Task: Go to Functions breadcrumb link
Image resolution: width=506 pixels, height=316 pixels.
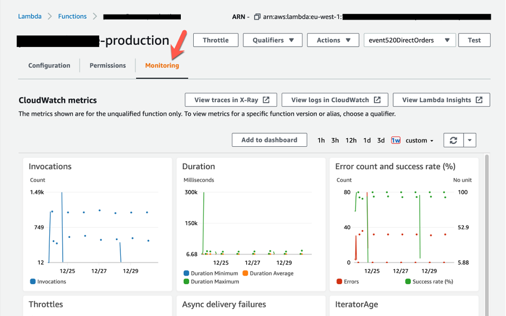Action: tap(72, 16)
